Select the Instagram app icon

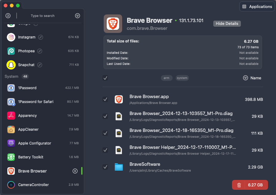(x=11, y=37)
